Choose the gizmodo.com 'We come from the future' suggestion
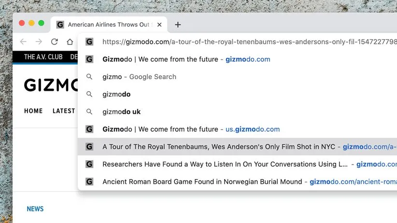Viewport: 397px width, 223px height. (x=186, y=59)
